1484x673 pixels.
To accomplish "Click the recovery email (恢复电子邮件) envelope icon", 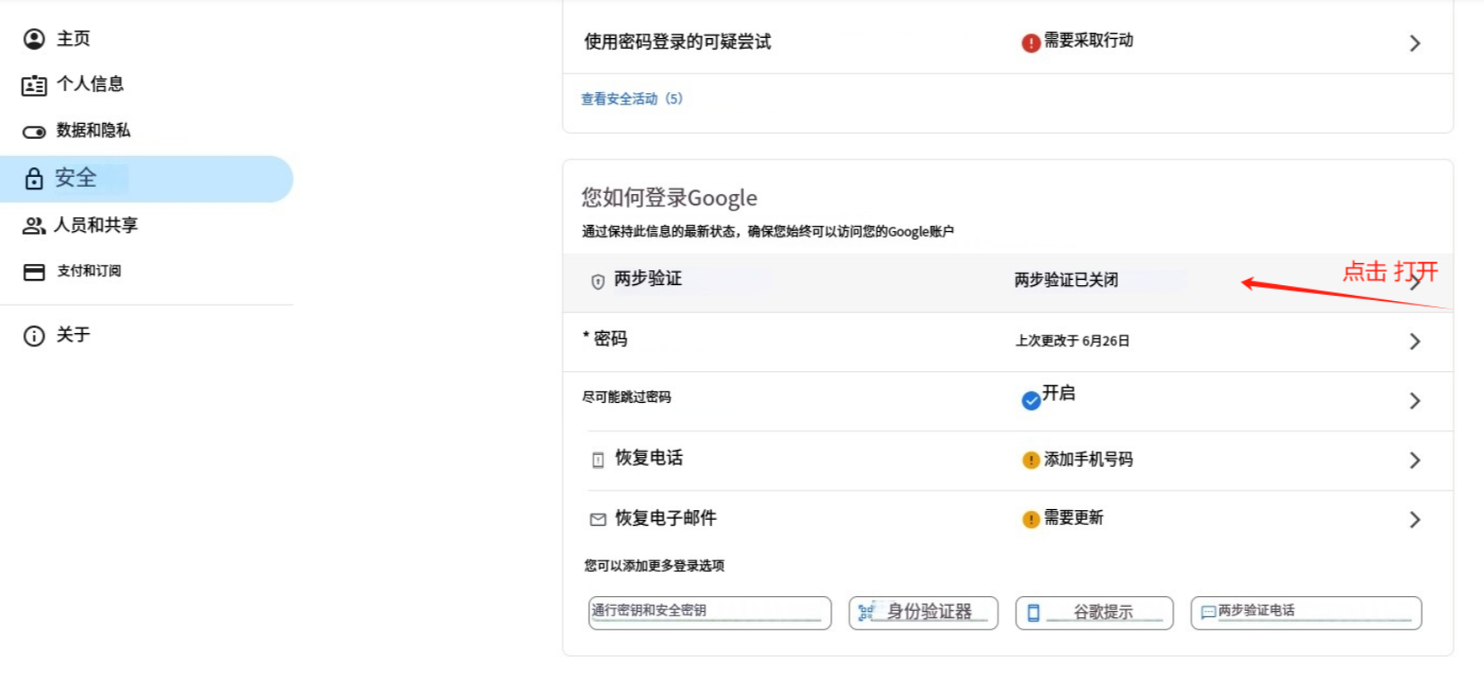I will [598, 520].
